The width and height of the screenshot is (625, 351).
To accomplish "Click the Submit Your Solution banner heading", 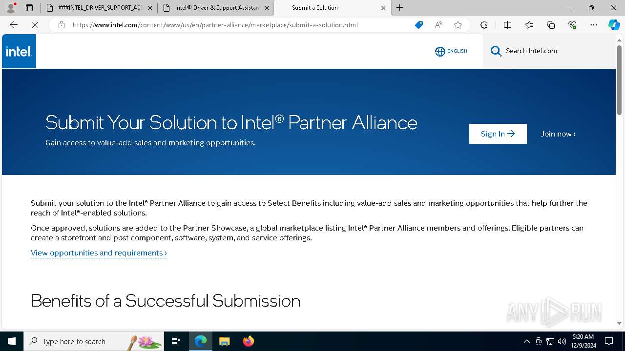I will click(231, 122).
